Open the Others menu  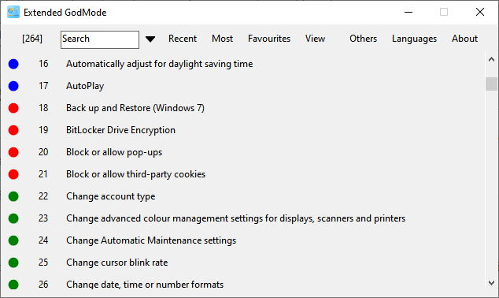(x=363, y=39)
